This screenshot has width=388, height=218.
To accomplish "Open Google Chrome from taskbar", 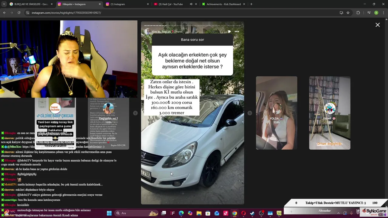I will tap(235, 213).
